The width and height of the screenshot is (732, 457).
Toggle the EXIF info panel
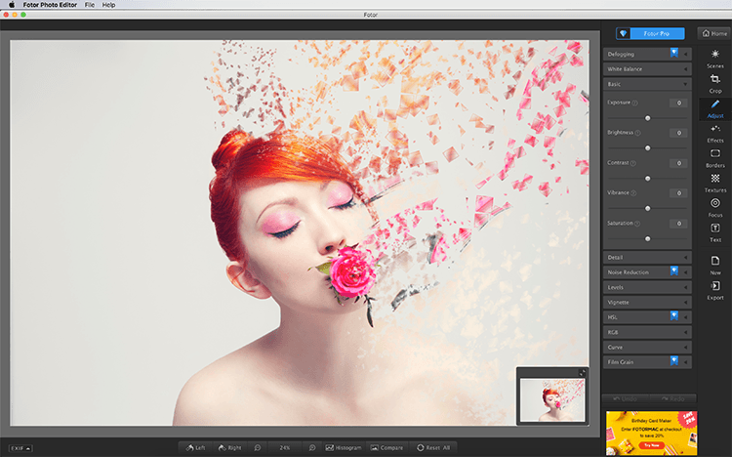pos(20,448)
